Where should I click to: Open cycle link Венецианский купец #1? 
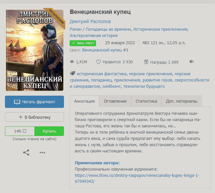(105, 50)
